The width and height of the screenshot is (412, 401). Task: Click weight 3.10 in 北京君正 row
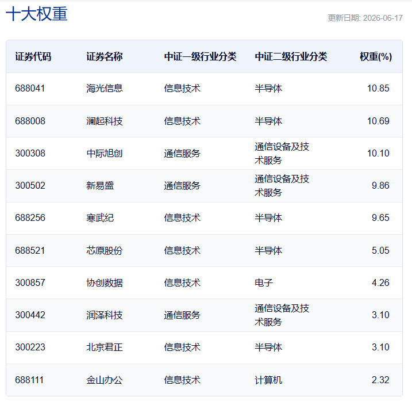(380, 347)
